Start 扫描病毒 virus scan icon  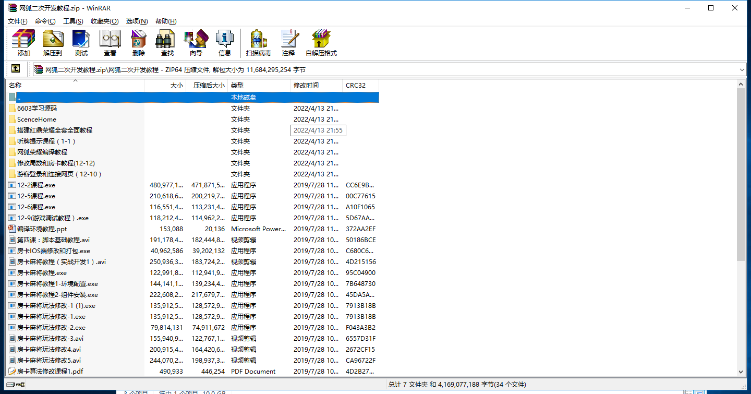click(x=259, y=43)
